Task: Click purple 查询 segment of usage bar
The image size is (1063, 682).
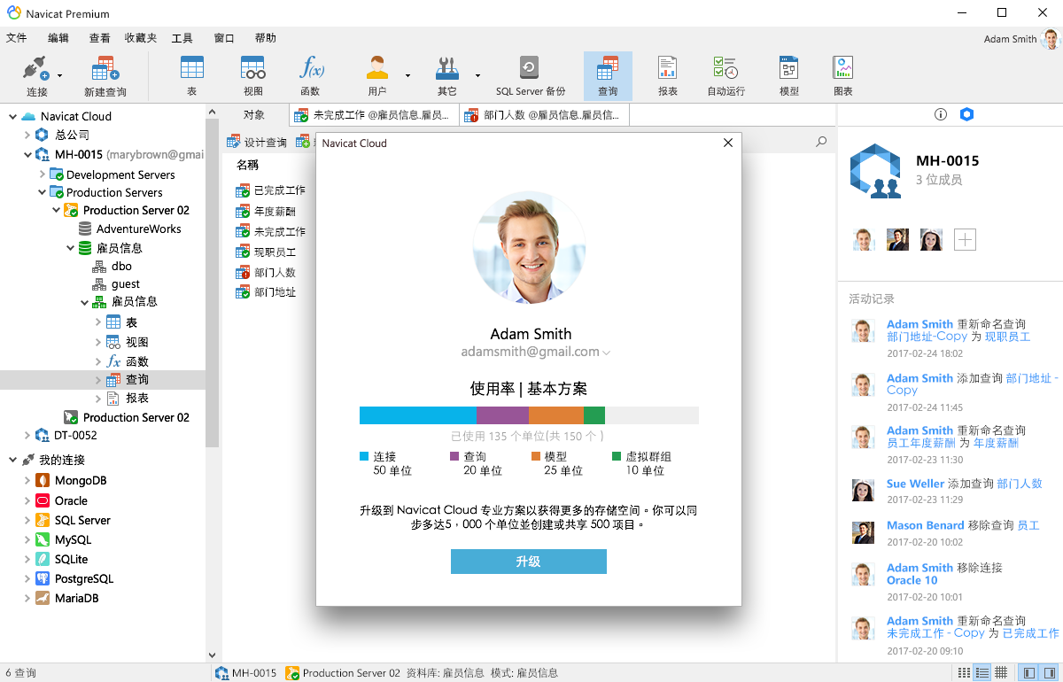Action: [x=502, y=415]
